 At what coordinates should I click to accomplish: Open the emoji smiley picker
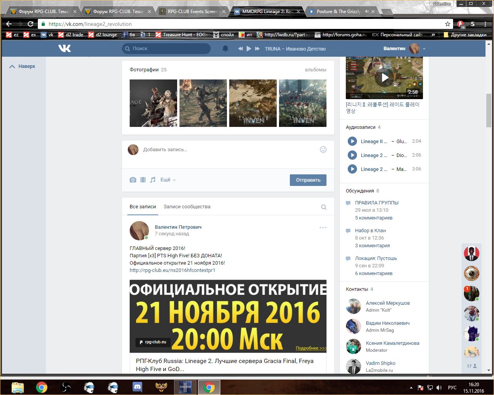pos(323,150)
